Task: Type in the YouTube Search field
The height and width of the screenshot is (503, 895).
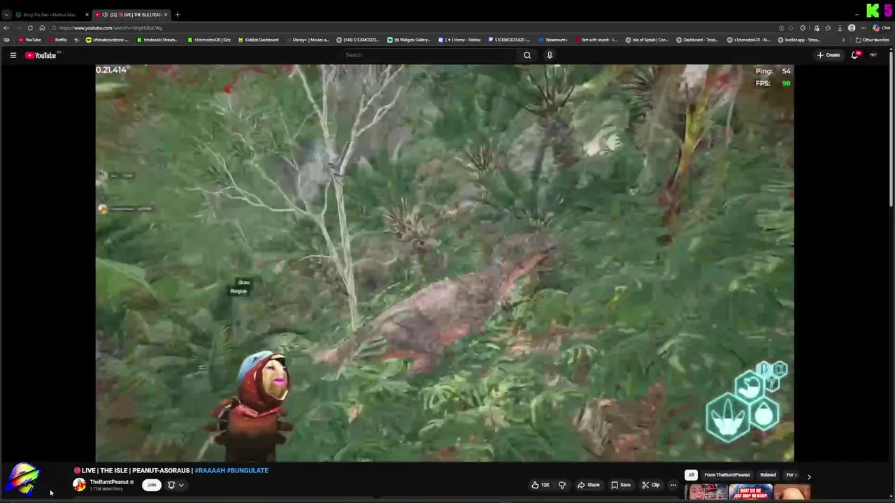Action: pos(430,55)
